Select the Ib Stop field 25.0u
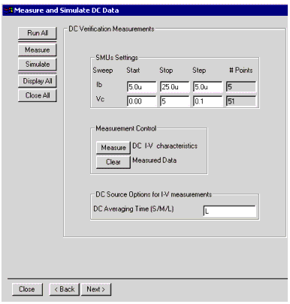 pyautogui.click(x=175, y=87)
